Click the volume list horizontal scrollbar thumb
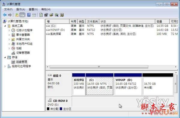Viewport: 180px width, 118px height. pyautogui.click(x=99, y=67)
